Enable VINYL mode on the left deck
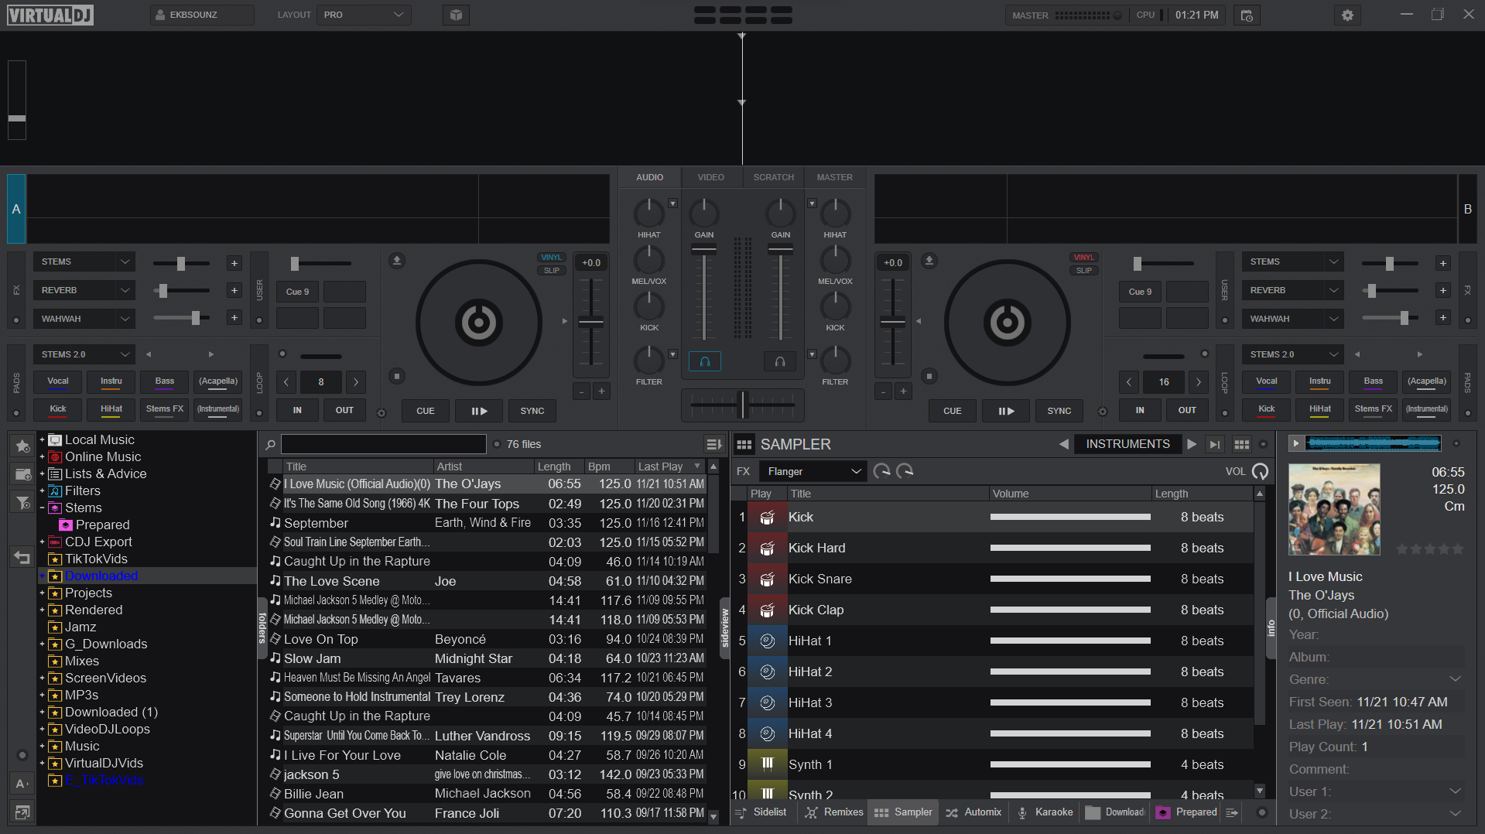Screen dimensions: 1485x834 click(551, 257)
